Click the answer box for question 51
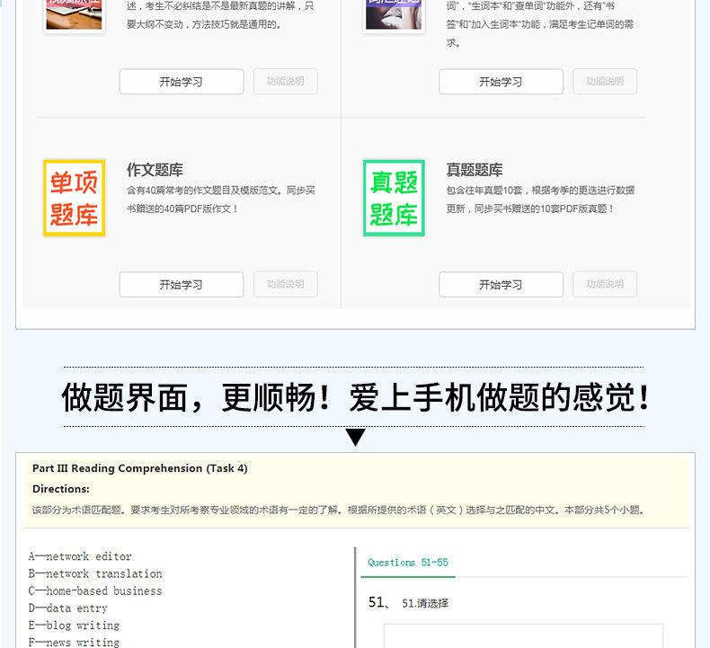The height and width of the screenshot is (648, 710). [x=523, y=635]
